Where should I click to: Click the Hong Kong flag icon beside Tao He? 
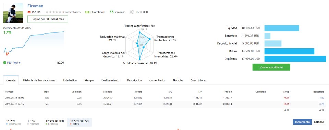pos(29,12)
